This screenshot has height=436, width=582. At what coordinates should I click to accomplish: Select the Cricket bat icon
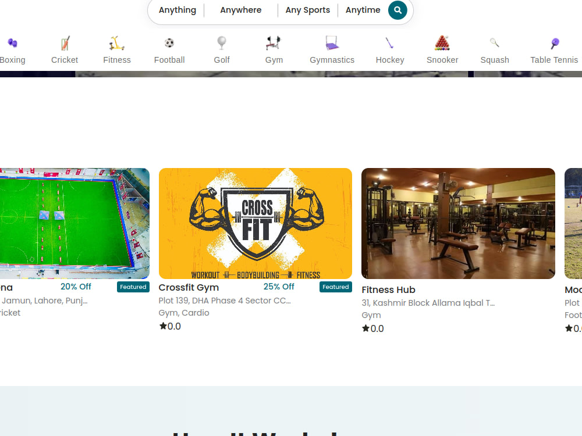click(65, 43)
